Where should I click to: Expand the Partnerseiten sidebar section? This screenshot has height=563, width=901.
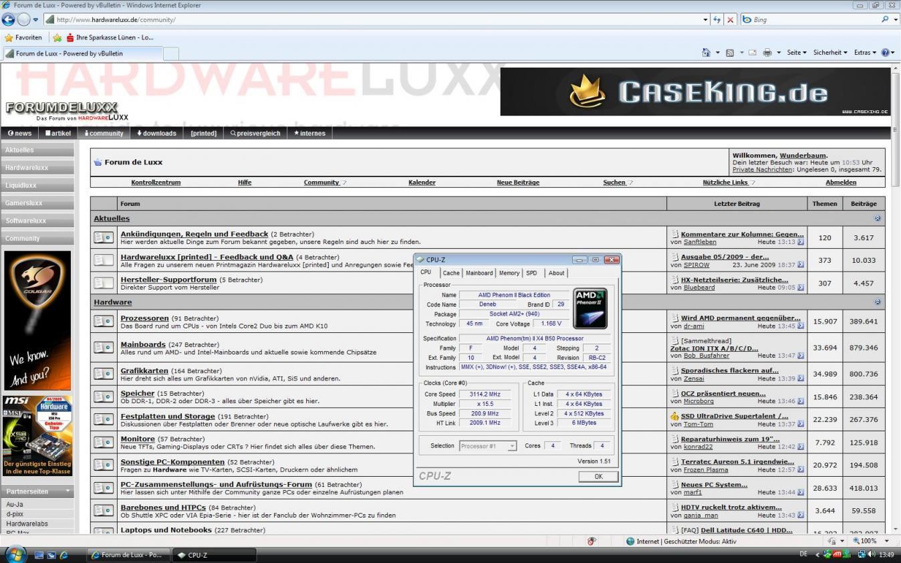click(x=68, y=491)
